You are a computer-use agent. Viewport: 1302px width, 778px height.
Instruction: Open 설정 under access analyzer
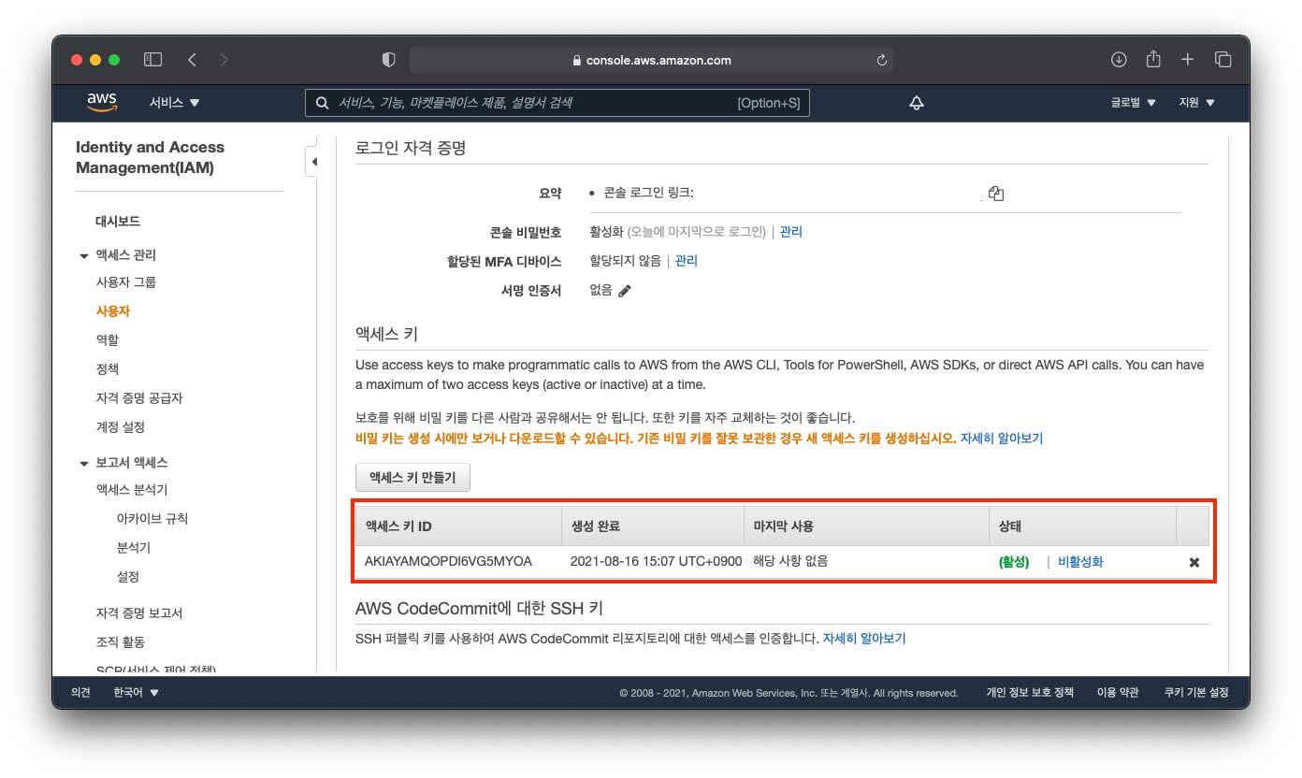click(x=128, y=577)
